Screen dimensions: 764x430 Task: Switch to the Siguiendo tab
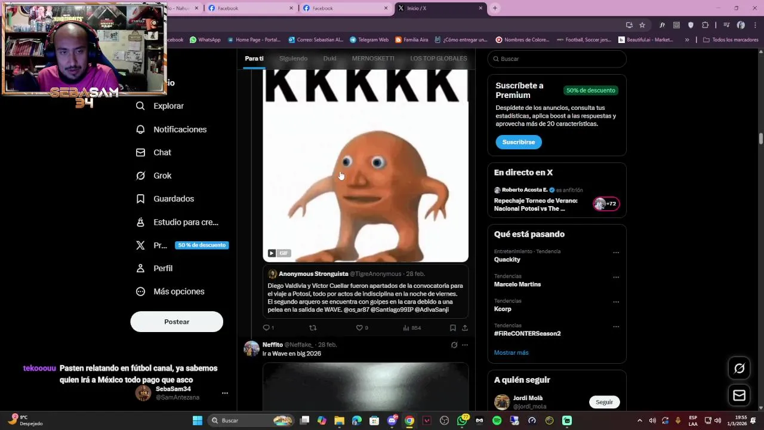[293, 59]
